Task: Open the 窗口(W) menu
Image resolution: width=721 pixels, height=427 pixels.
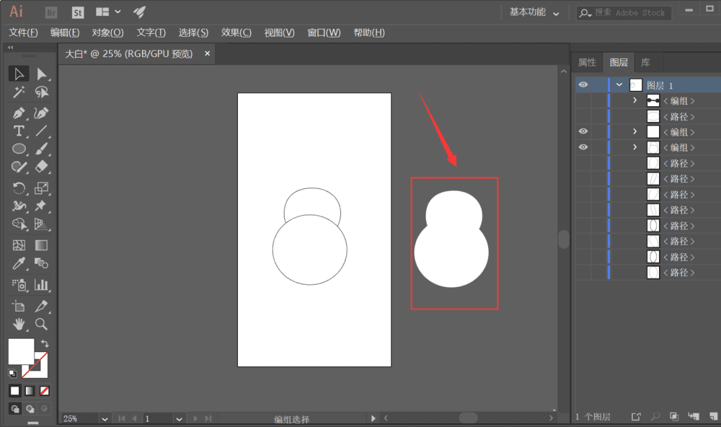Action: [324, 32]
